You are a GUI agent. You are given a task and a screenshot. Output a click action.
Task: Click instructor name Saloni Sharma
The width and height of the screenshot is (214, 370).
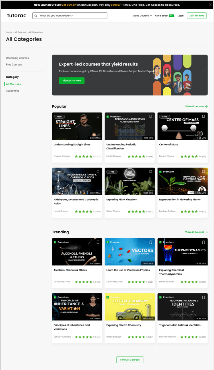[113, 211]
